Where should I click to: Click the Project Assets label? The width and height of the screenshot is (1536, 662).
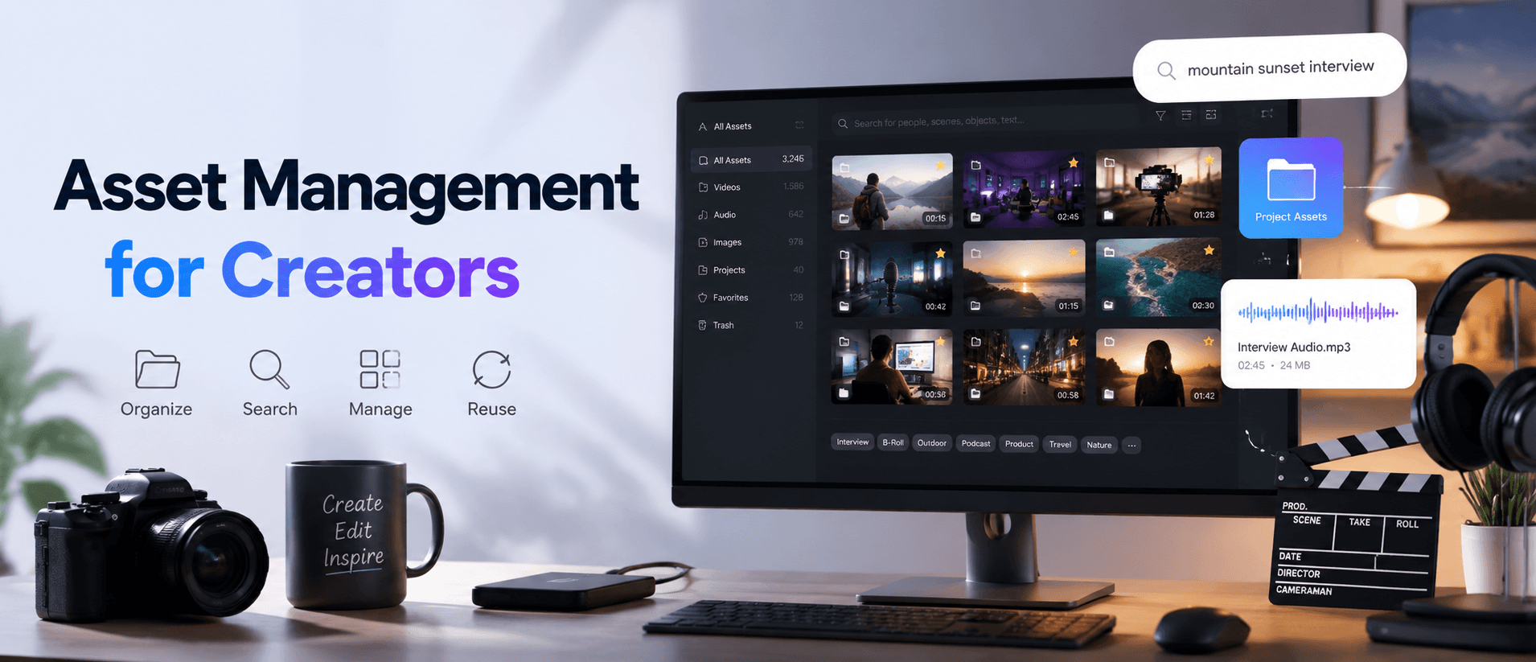coord(1291,217)
